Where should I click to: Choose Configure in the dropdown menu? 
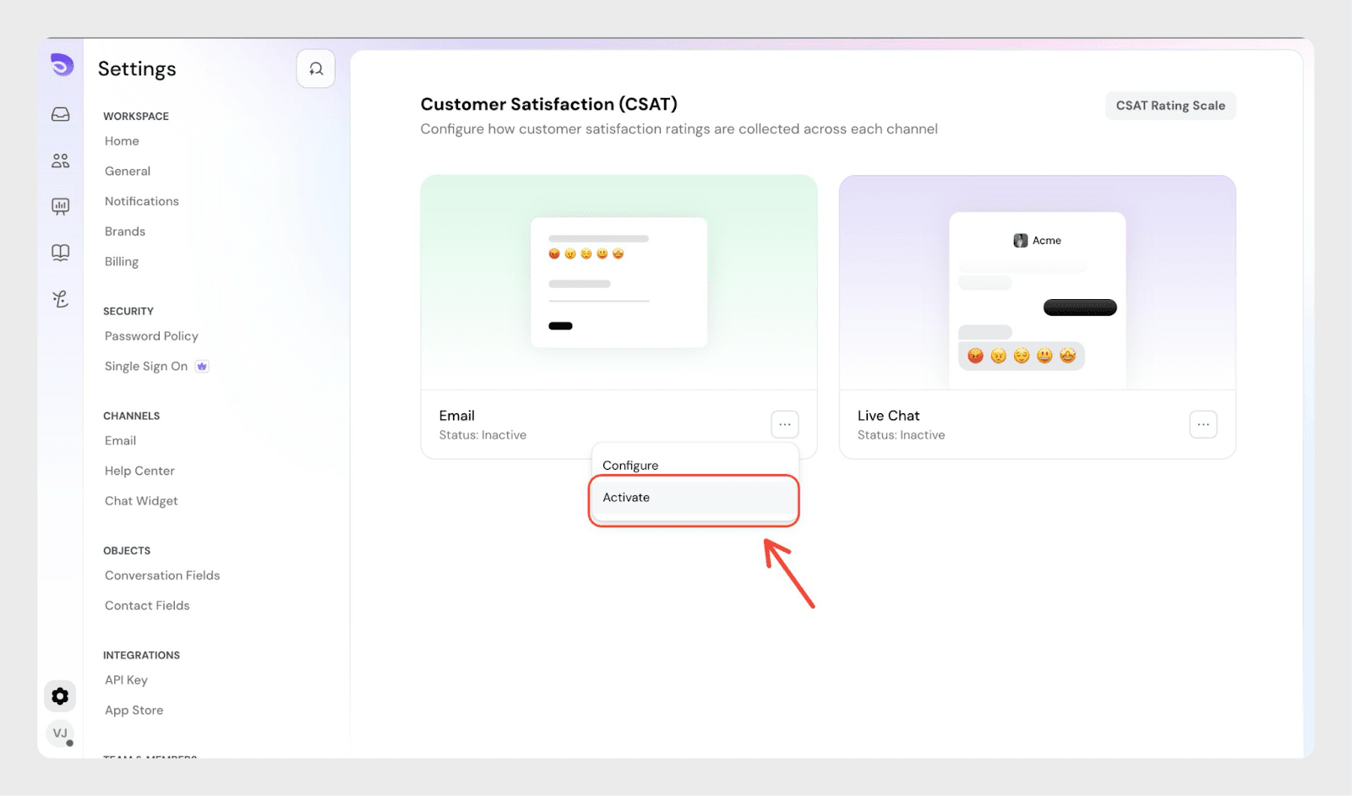(x=630, y=466)
